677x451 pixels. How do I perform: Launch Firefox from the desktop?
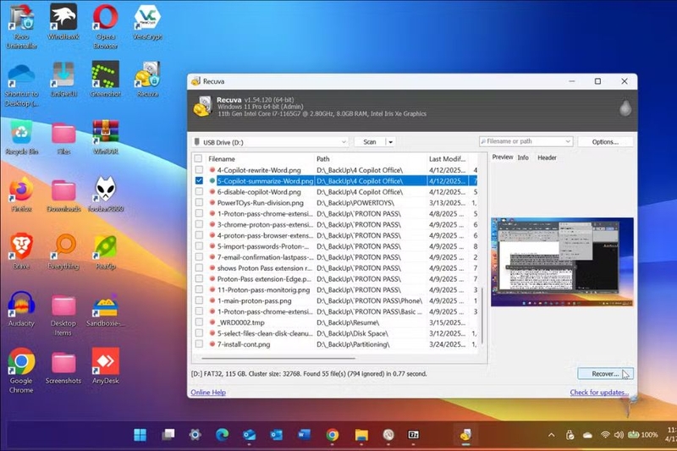21,195
